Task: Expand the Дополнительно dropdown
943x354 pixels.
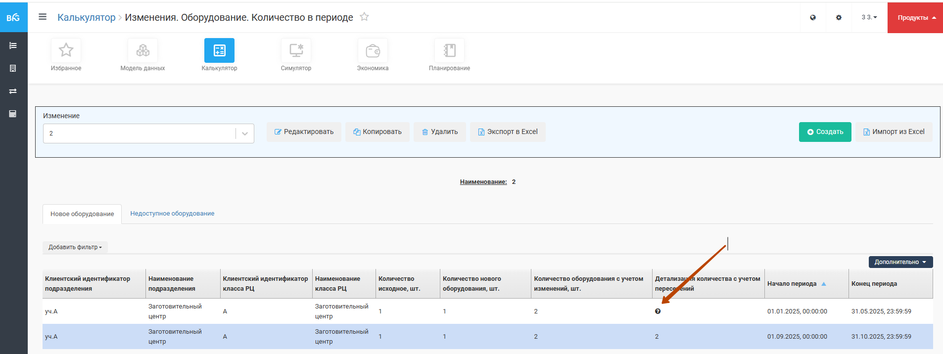Action: coord(900,262)
